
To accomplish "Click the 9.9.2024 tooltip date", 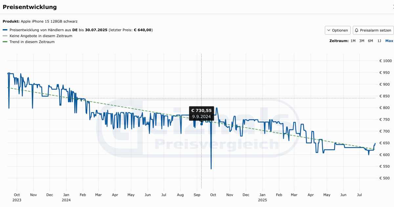I will click(201, 116).
